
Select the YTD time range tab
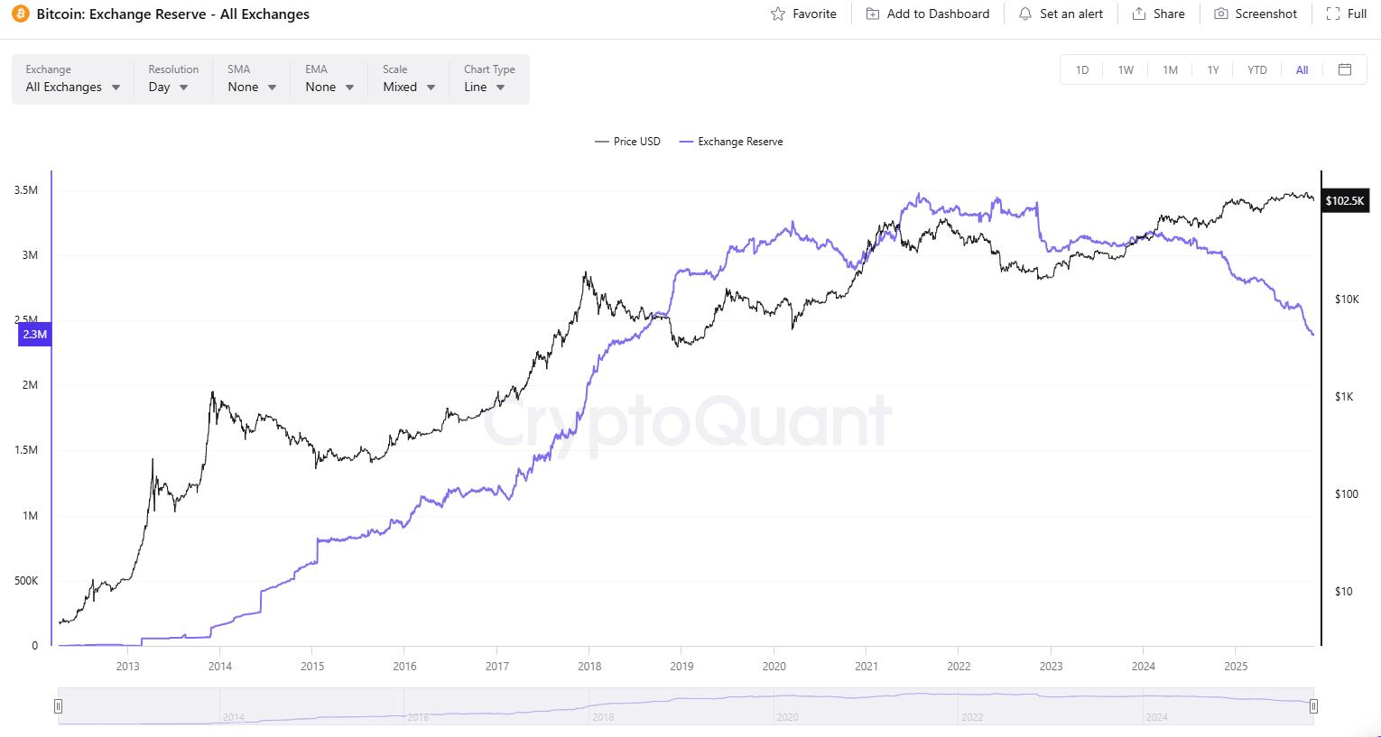1256,69
